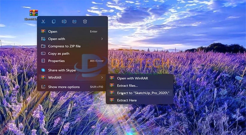Select Open with WinRAR

tap(132, 78)
